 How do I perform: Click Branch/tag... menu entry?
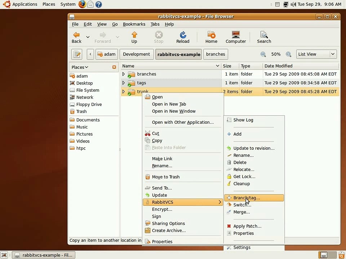(254, 198)
